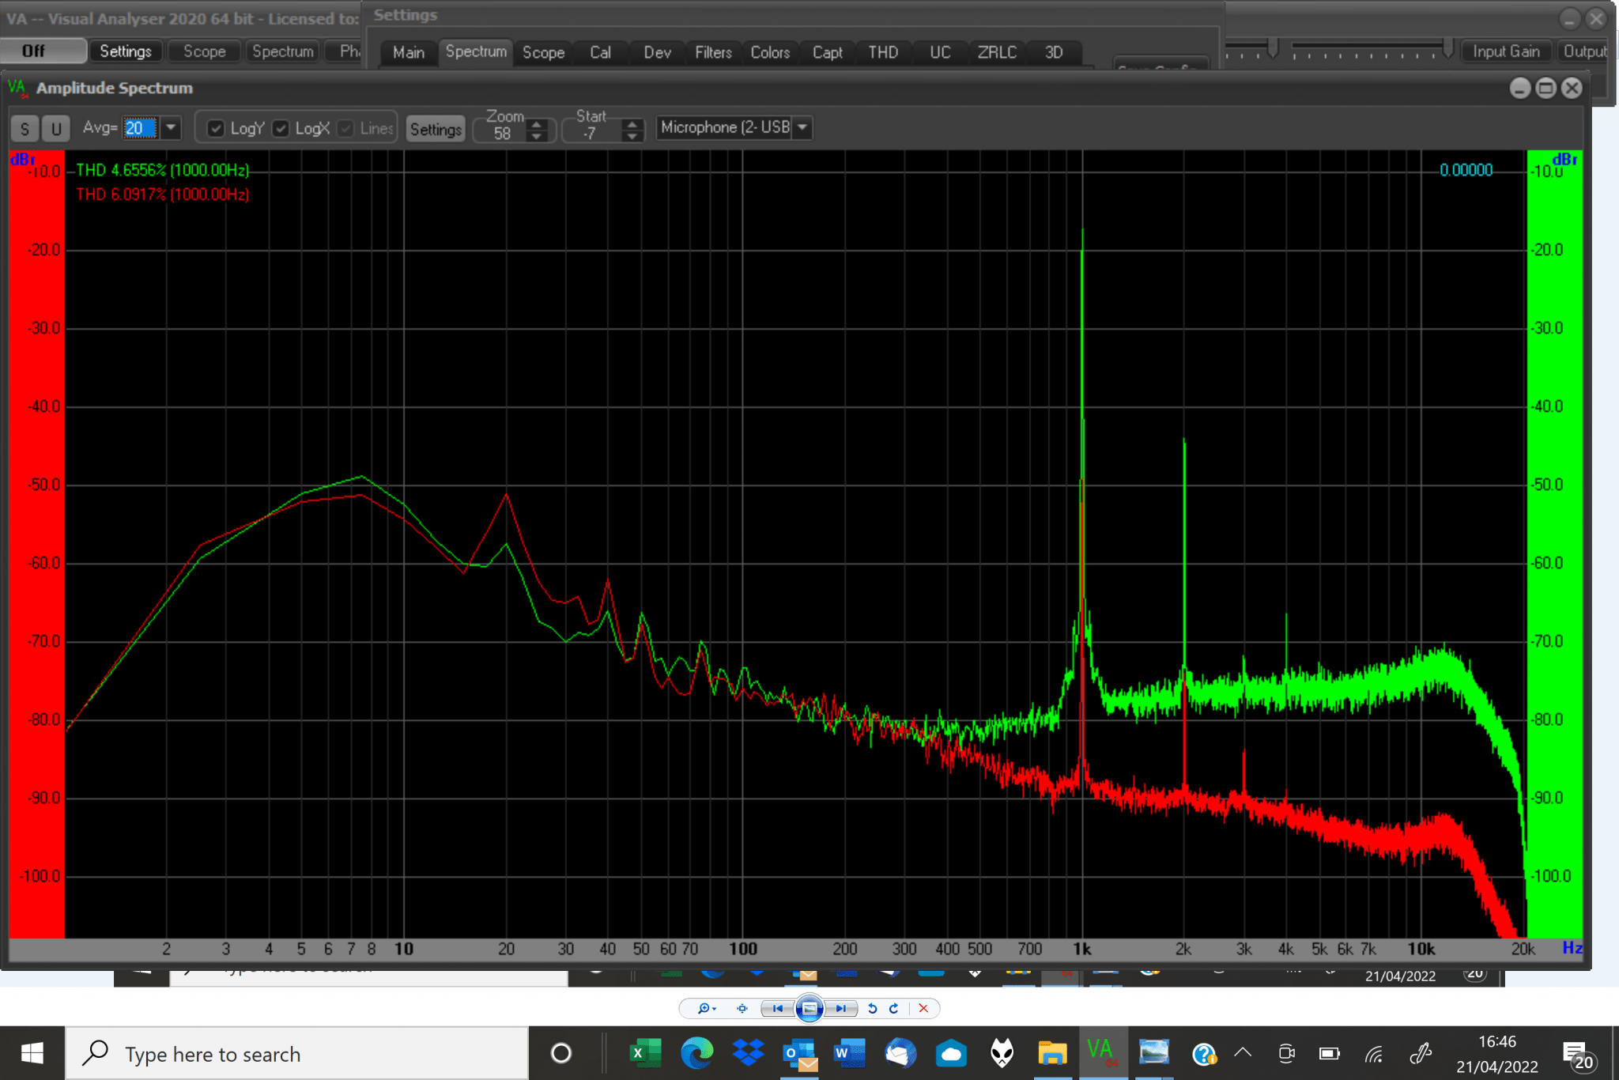
Task: Decrease the Start stepper value
Action: click(632, 136)
